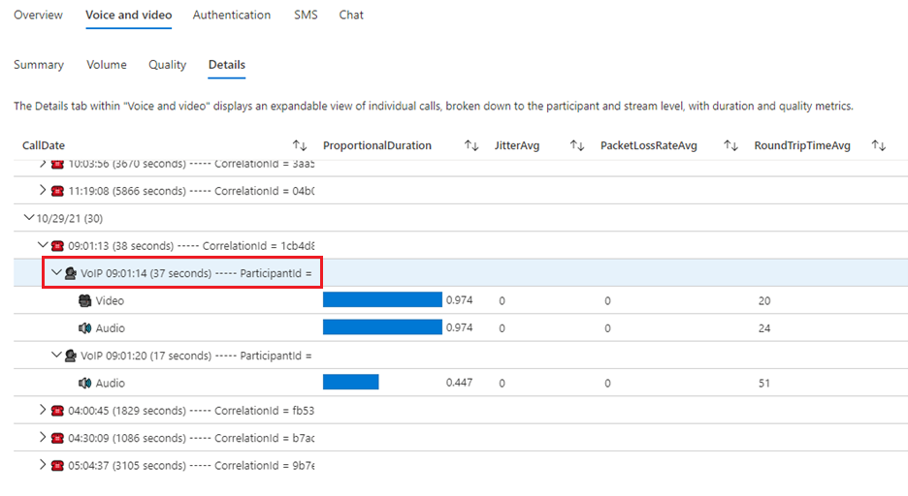Select '04:30:09 (1086 seconds)' call text

(127, 438)
